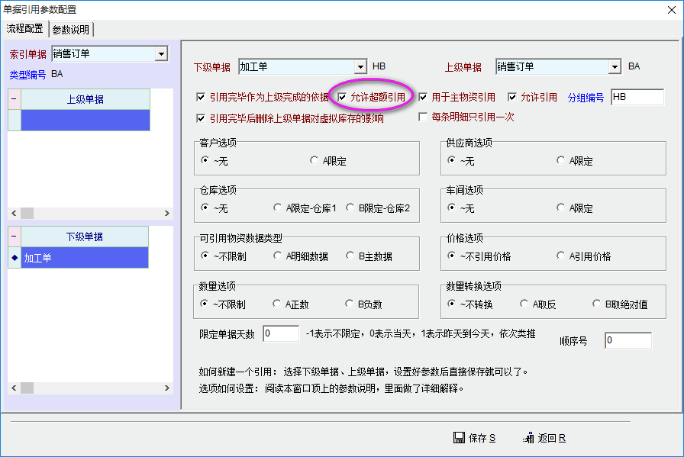
Task: Select the 流程配置 tab
Action: pyautogui.click(x=25, y=29)
